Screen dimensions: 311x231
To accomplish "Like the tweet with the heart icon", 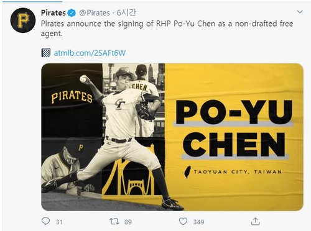I will [x=183, y=222].
